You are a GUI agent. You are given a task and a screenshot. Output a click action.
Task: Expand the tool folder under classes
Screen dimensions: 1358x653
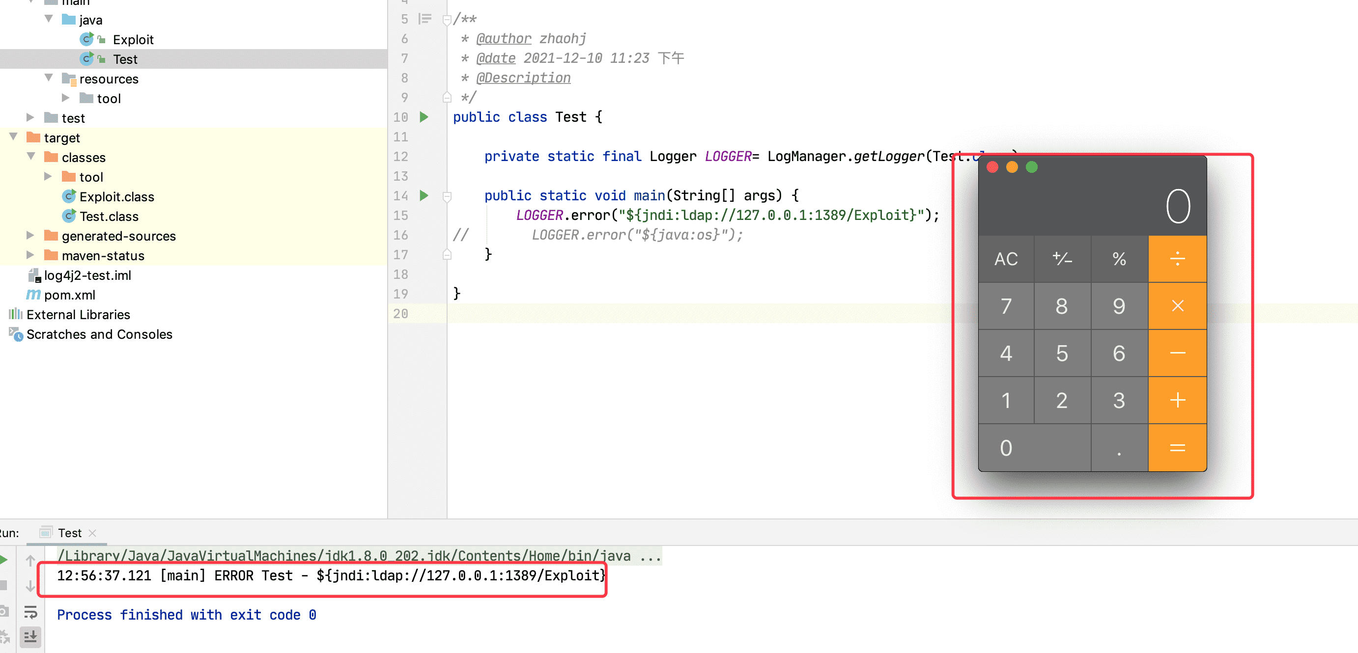click(48, 176)
